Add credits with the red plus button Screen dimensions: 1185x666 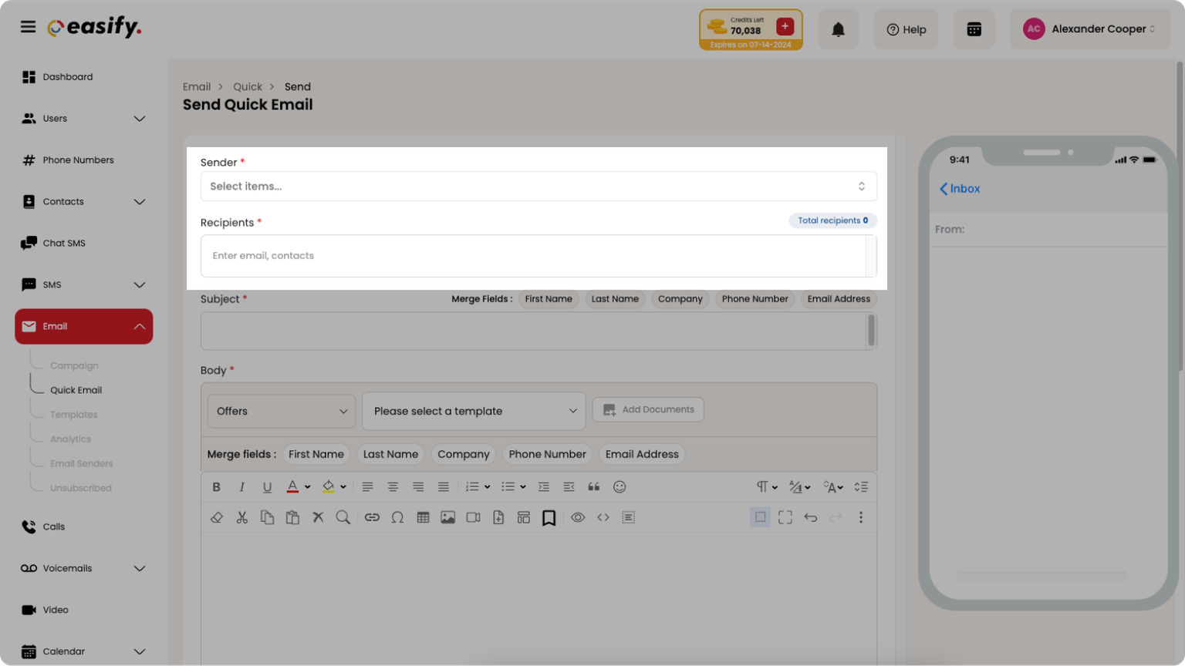coord(785,26)
